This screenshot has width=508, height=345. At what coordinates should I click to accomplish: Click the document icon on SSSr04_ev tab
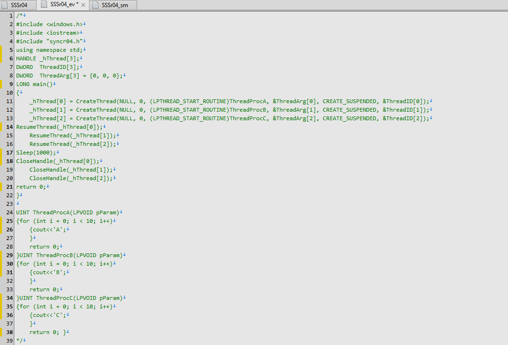coord(44,5)
